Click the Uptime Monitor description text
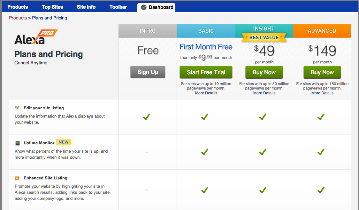The width and height of the screenshot is (359, 210). (61, 154)
